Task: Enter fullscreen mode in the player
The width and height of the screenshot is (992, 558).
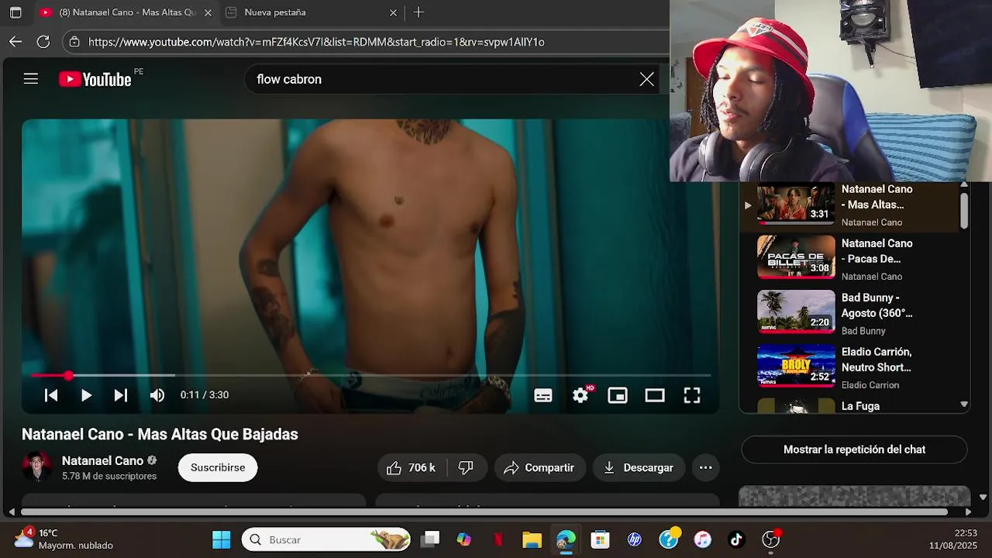Action: (692, 395)
